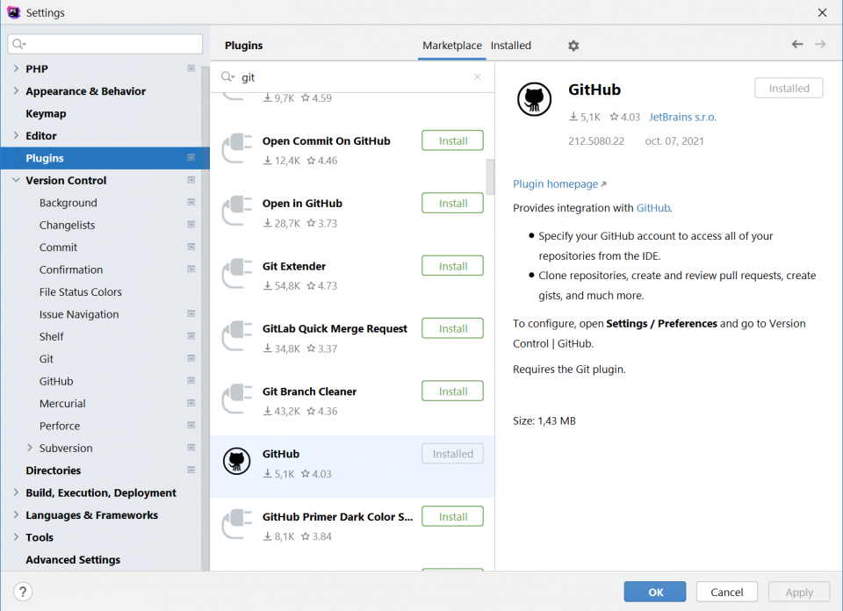
Task: Click project-level marker icon beside Plugins
Action: click(191, 157)
